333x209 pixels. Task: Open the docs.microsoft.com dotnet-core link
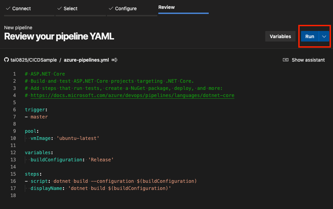click(132, 96)
